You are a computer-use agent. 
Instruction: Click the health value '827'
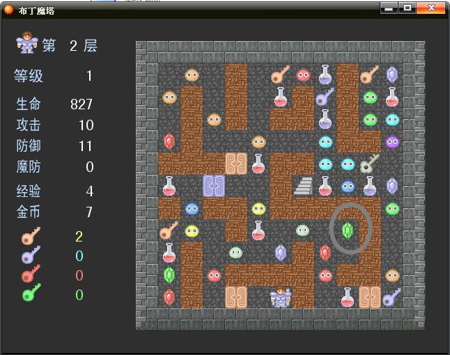tap(82, 104)
